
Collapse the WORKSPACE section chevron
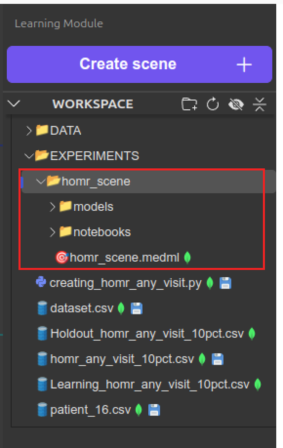[x=14, y=104]
